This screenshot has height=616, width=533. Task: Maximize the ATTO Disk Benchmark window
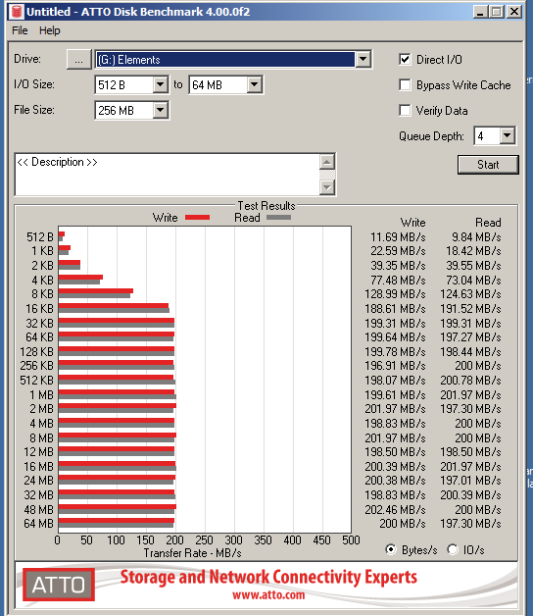(x=496, y=12)
